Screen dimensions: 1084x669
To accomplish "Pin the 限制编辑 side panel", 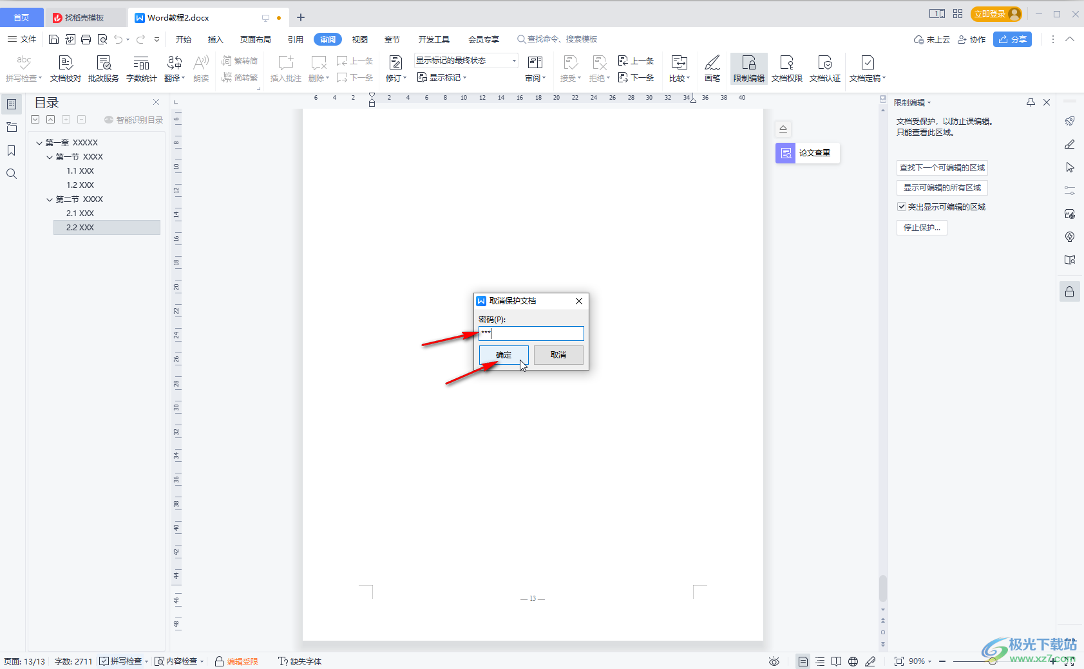I will point(1031,102).
